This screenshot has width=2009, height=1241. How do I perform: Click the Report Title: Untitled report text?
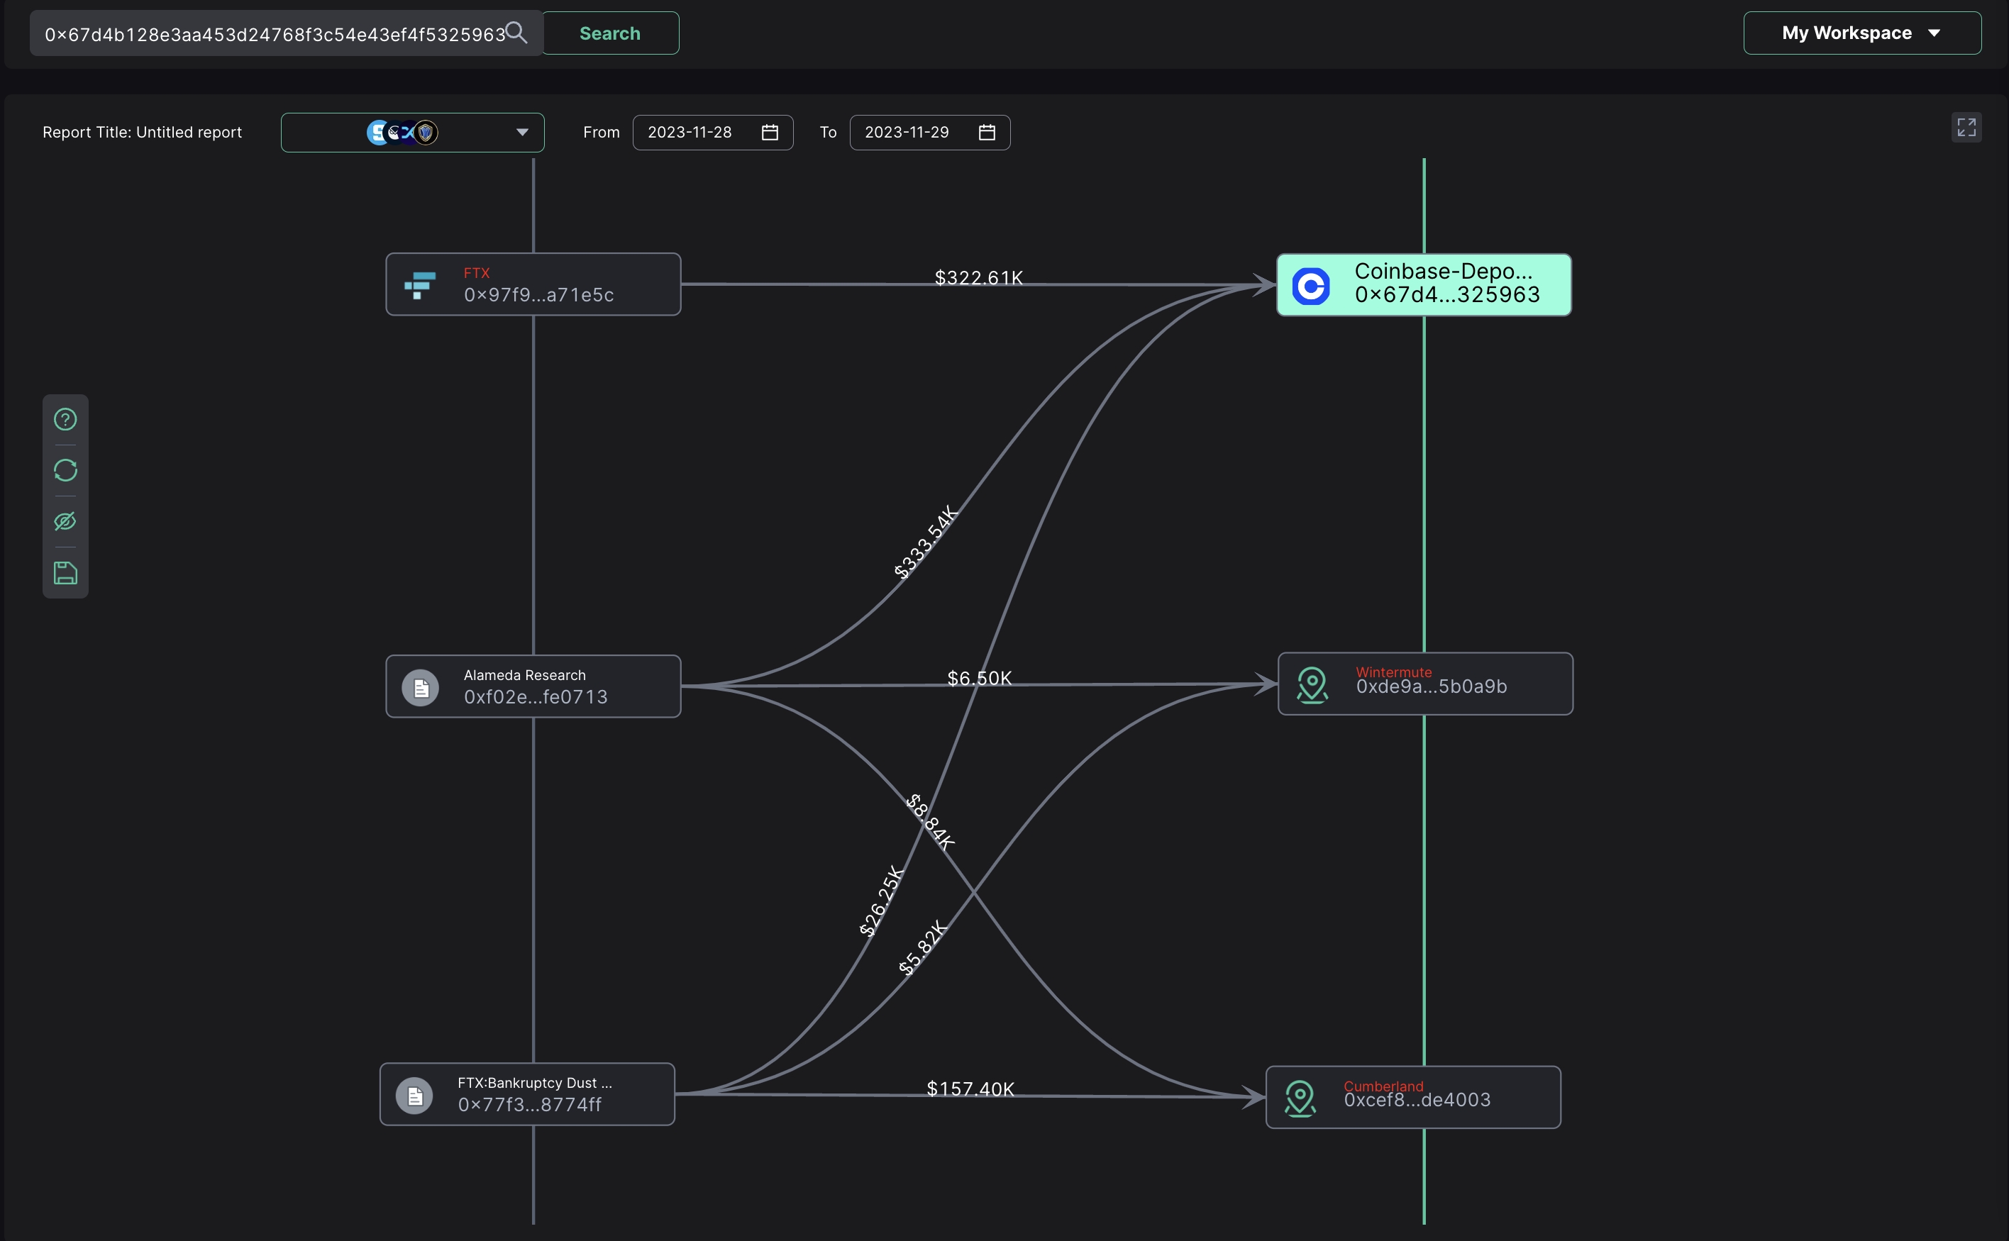pyautogui.click(x=142, y=132)
